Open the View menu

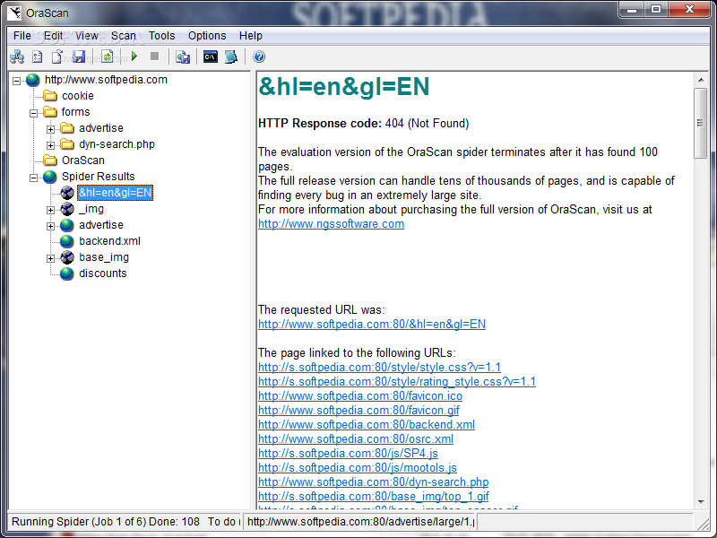click(x=87, y=36)
